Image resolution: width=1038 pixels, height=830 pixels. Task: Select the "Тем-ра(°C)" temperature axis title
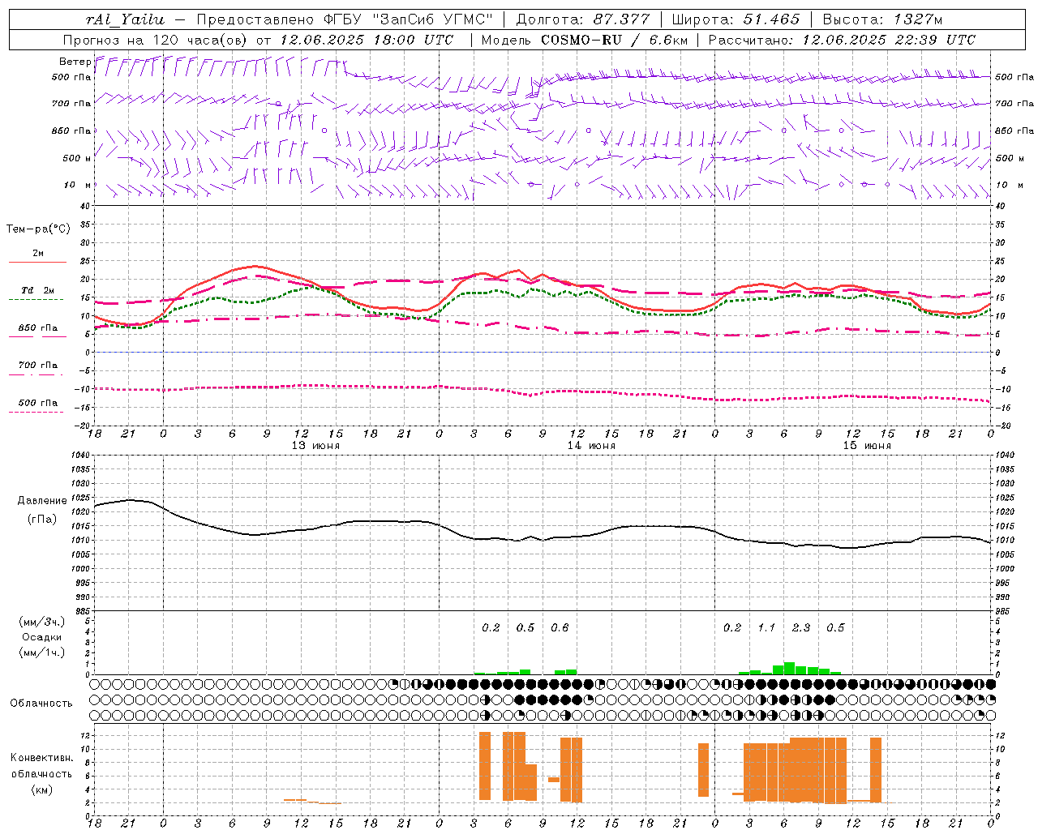pyautogui.click(x=38, y=229)
